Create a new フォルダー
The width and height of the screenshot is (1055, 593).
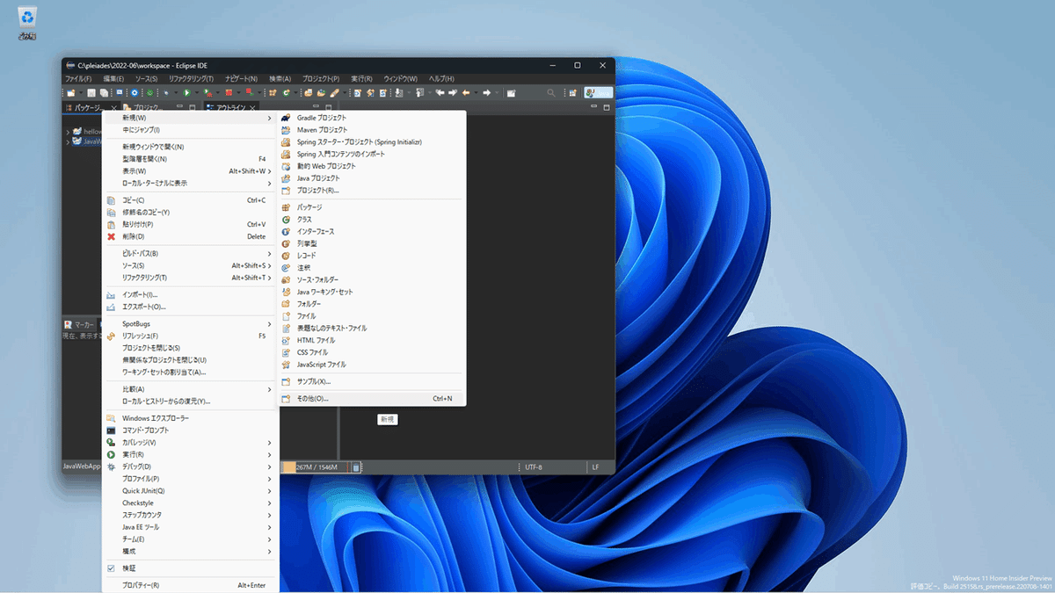coord(372,304)
